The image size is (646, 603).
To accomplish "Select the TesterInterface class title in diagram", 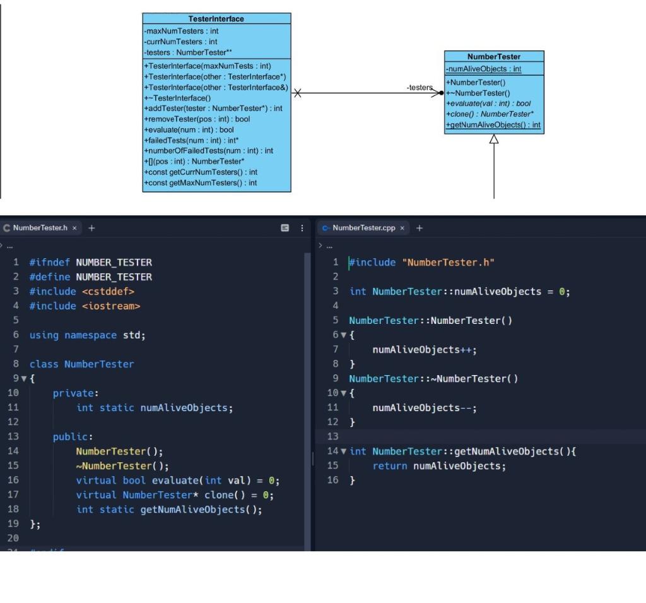I will pyautogui.click(x=216, y=19).
